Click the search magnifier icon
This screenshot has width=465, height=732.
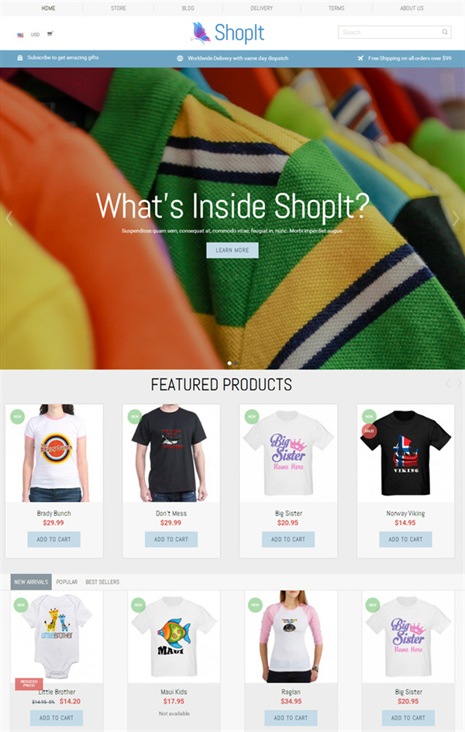point(445,33)
